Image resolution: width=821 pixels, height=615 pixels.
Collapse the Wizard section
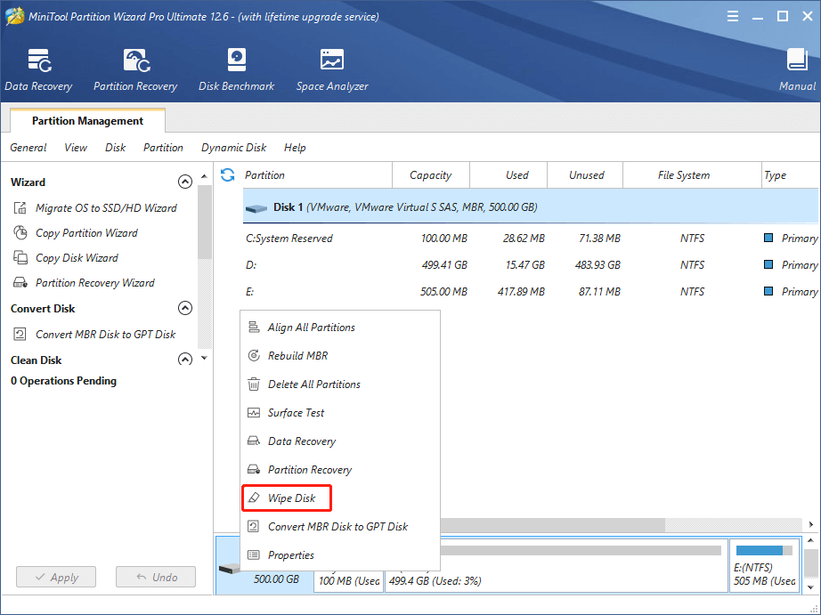coord(185,182)
